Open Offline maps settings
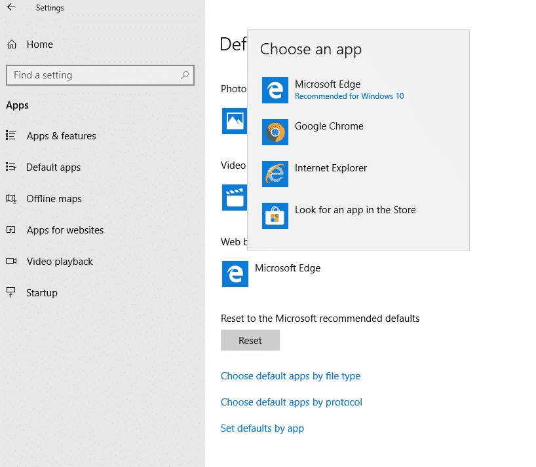536x467 pixels. pos(54,199)
